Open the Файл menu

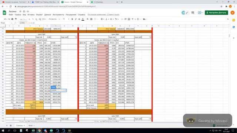11,15
